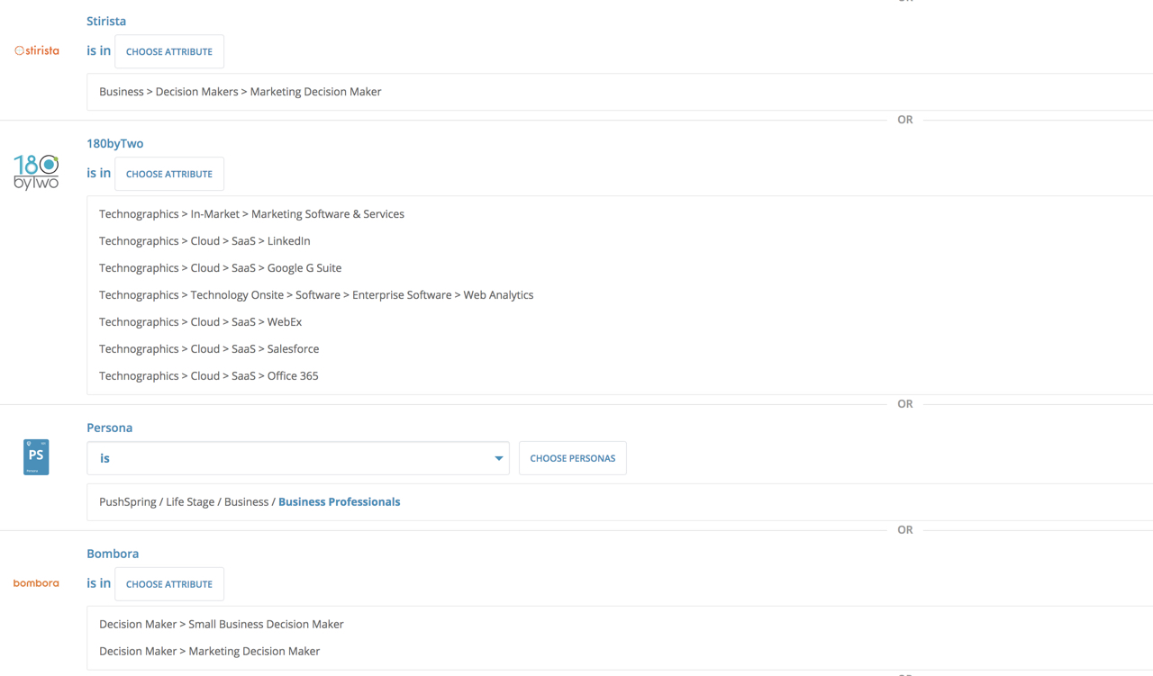The image size is (1153, 676).
Task: Choose attribute for 180byTwo
Action: tap(169, 174)
